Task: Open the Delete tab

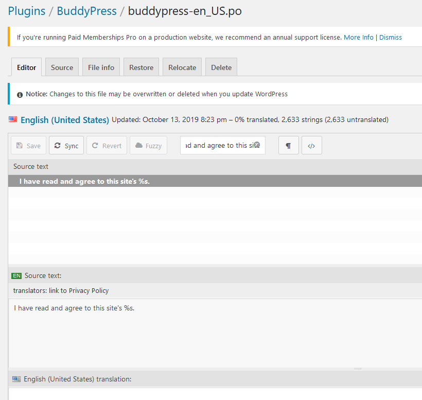Action: (221, 67)
